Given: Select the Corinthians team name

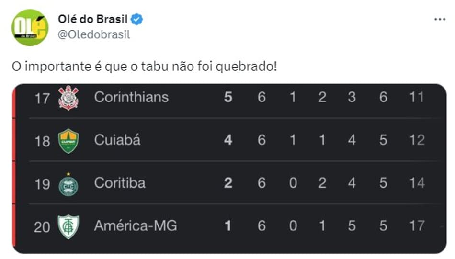Looking at the screenshot, I should click(x=131, y=97).
